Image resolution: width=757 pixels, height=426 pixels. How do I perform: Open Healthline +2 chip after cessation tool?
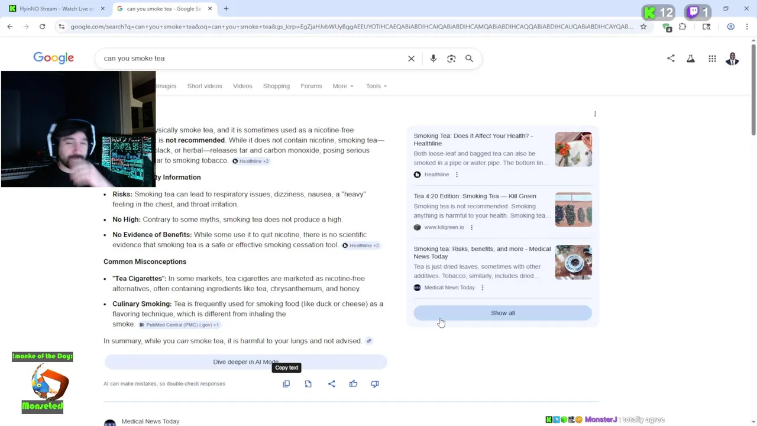tap(361, 246)
